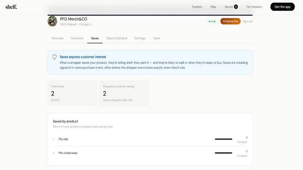Open the Saved items link
This screenshot has width=303, height=170.
(228, 7)
